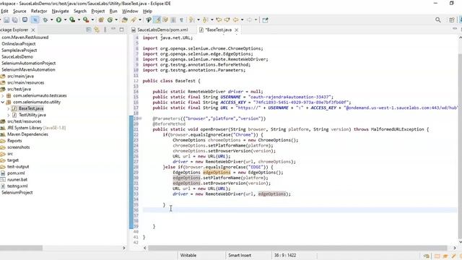Open the External Tools dropdown arrow
This screenshot has height=260, width=462.
pyautogui.click(x=92, y=20)
